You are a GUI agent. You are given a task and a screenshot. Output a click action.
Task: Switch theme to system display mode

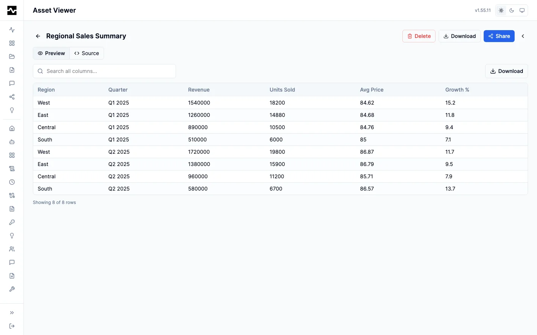pos(522,10)
